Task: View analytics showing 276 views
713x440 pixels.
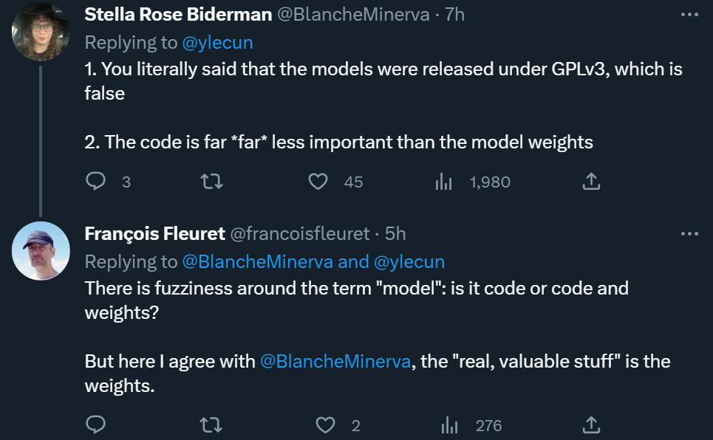Action: 450,425
